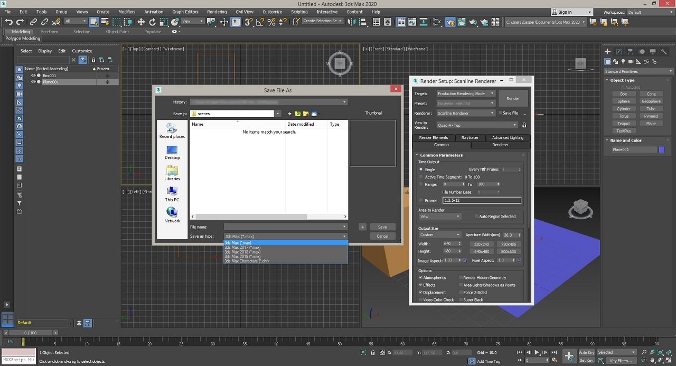
Task: Select the Move tool in toolbar
Action: click(x=141, y=22)
